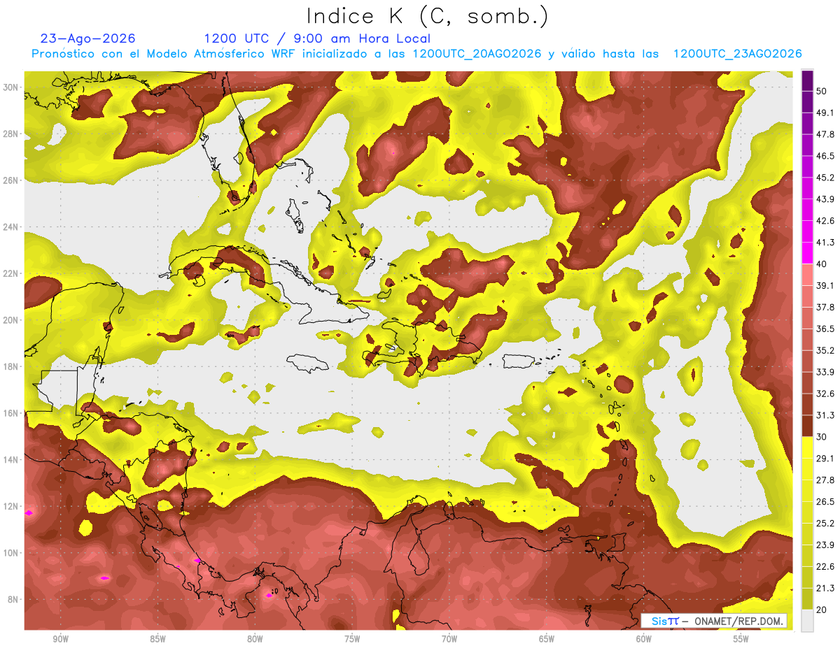The image size is (840, 648).
Task: Click the colorbar value 21.3
Action: (x=825, y=589)
